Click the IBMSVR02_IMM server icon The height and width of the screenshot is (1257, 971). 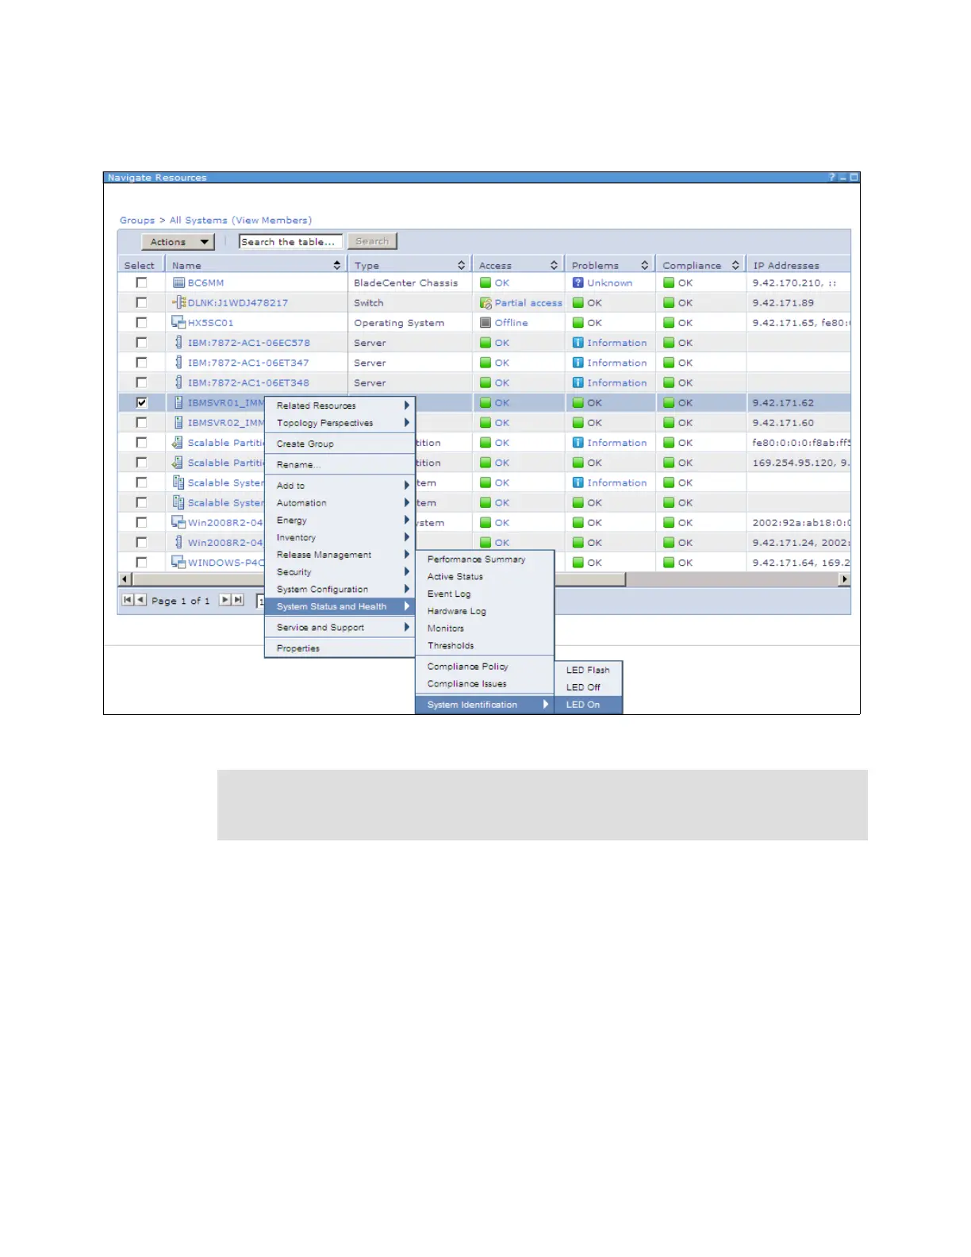[178, 422]
